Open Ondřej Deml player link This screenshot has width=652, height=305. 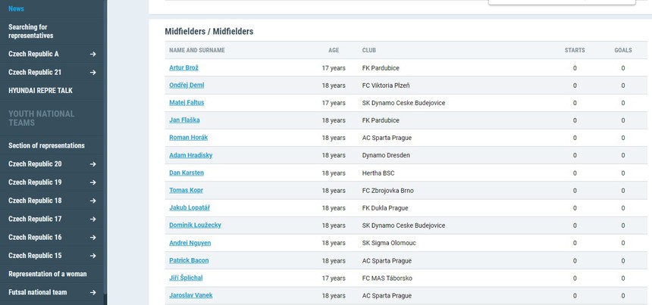[187, 86]
